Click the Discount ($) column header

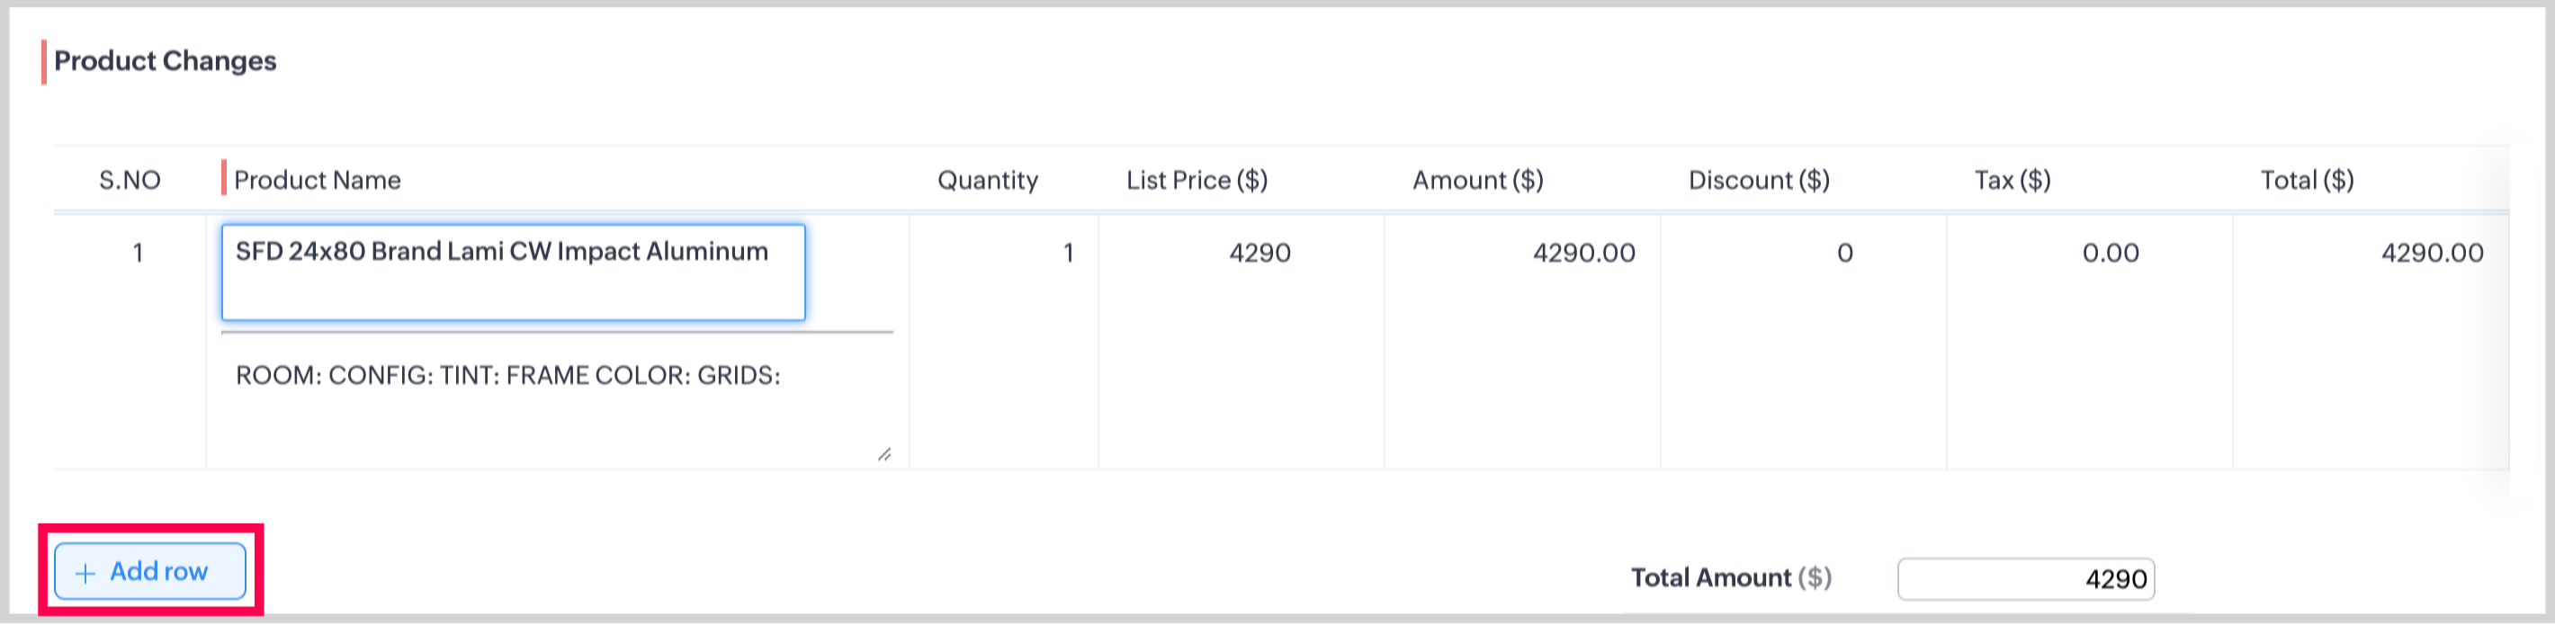(x=1759, y=181)
